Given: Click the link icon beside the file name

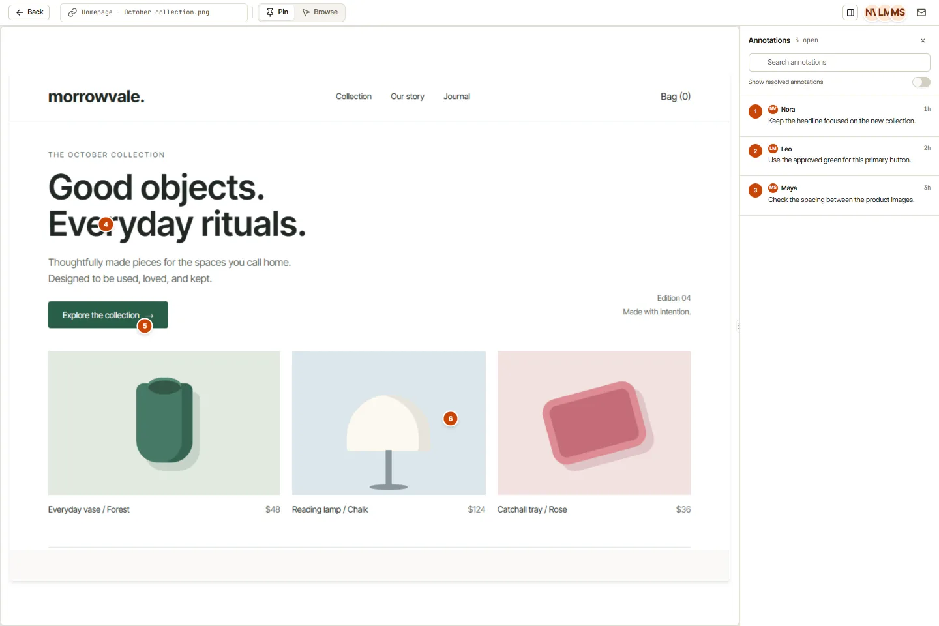Looking at the screenshot, I should pos(72,12).
